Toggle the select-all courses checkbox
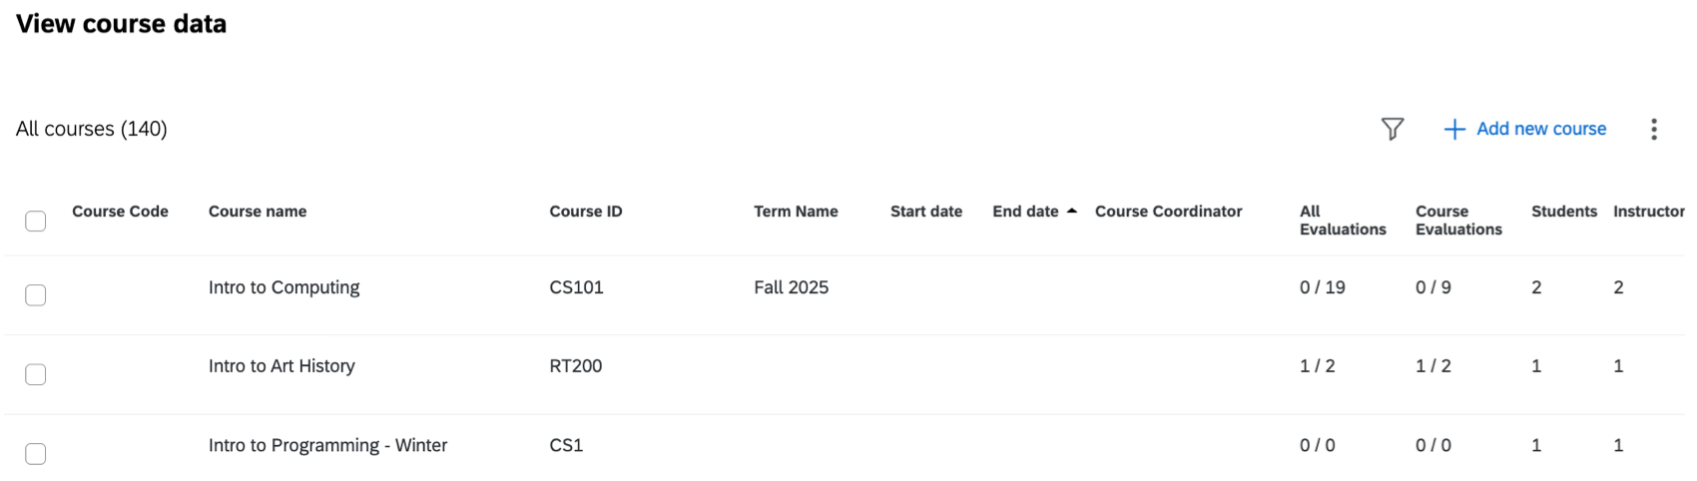 pyautogui.click(x=36, y=221)
